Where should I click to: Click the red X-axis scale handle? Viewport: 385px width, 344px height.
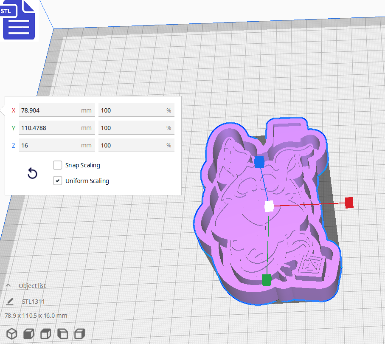pos(349,203)
